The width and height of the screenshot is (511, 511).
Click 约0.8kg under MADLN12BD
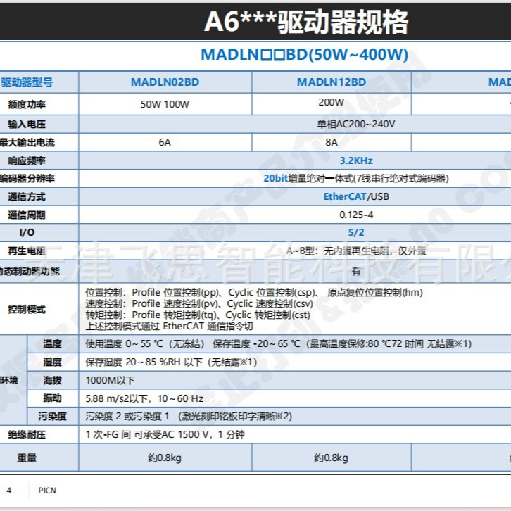pos(331,458)
